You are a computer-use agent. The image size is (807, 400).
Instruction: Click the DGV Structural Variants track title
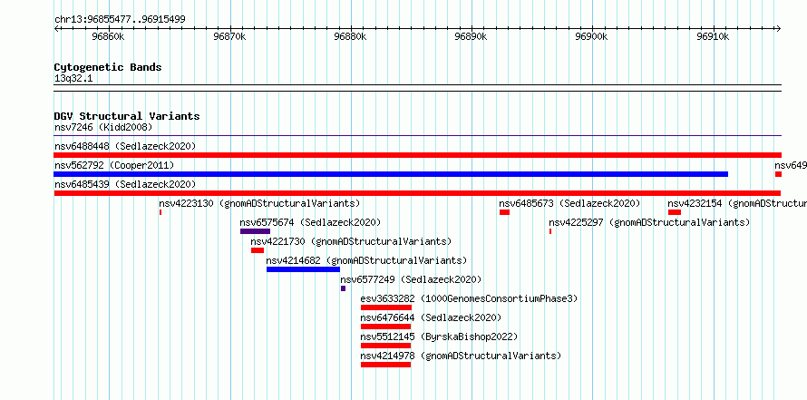pyautogui.click(x=127, y=116)
